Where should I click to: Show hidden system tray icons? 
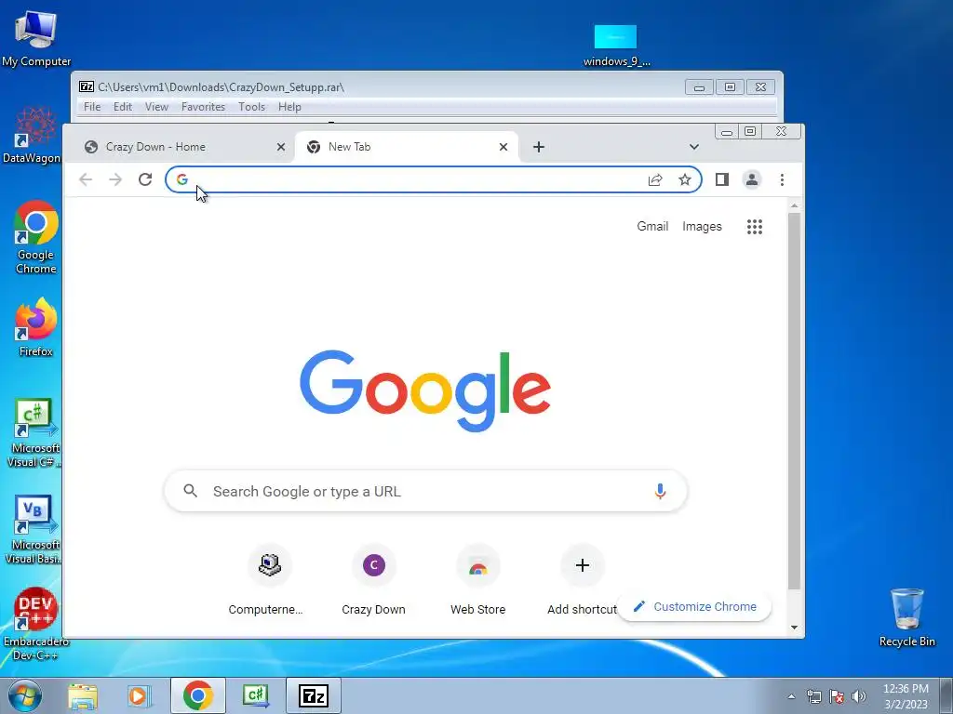click(x=791, y=696)
